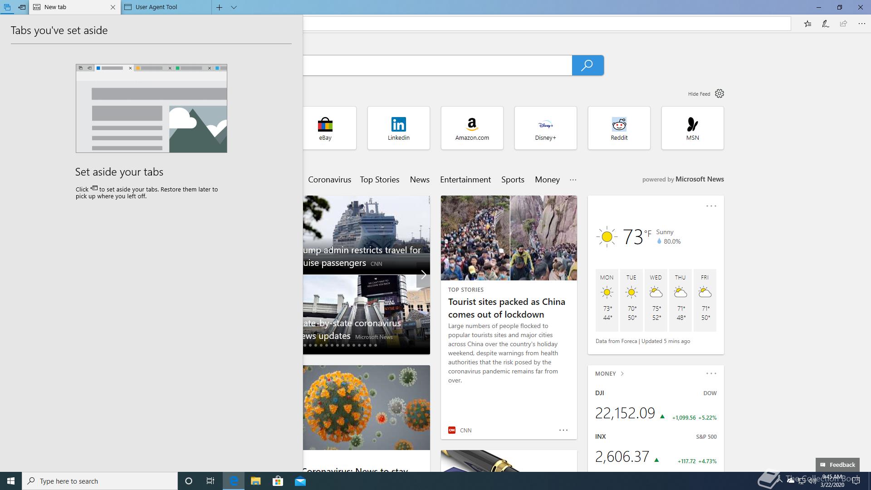Open the Favorites hub star icon

[x=807, y=24]
